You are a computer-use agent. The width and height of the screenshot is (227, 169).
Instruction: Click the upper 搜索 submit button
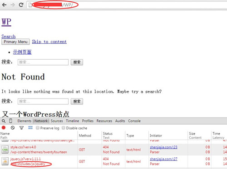point(77,62)
